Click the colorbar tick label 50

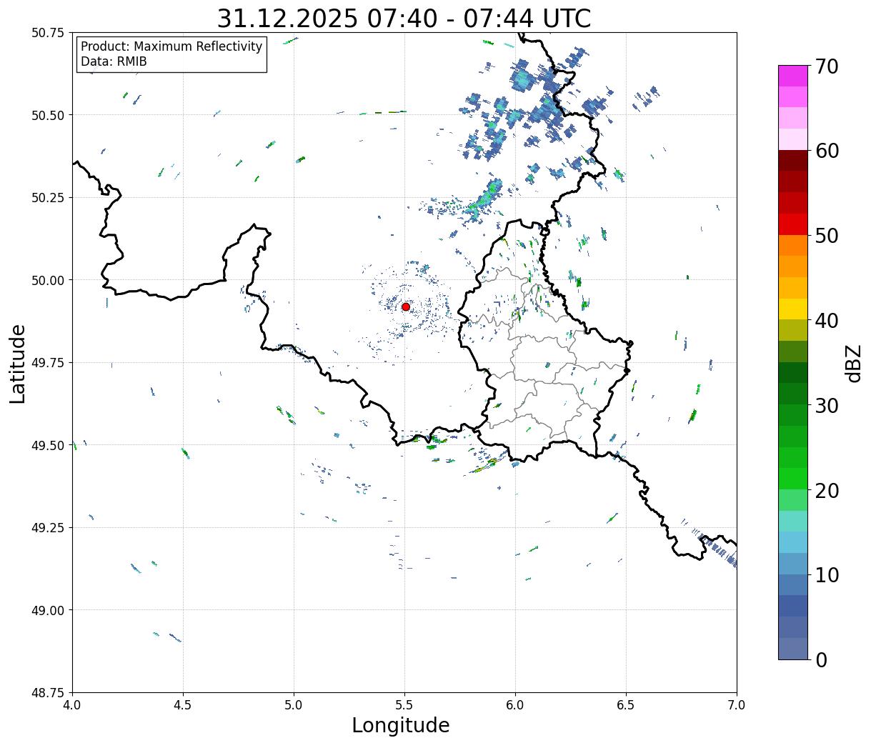(826, 236)
